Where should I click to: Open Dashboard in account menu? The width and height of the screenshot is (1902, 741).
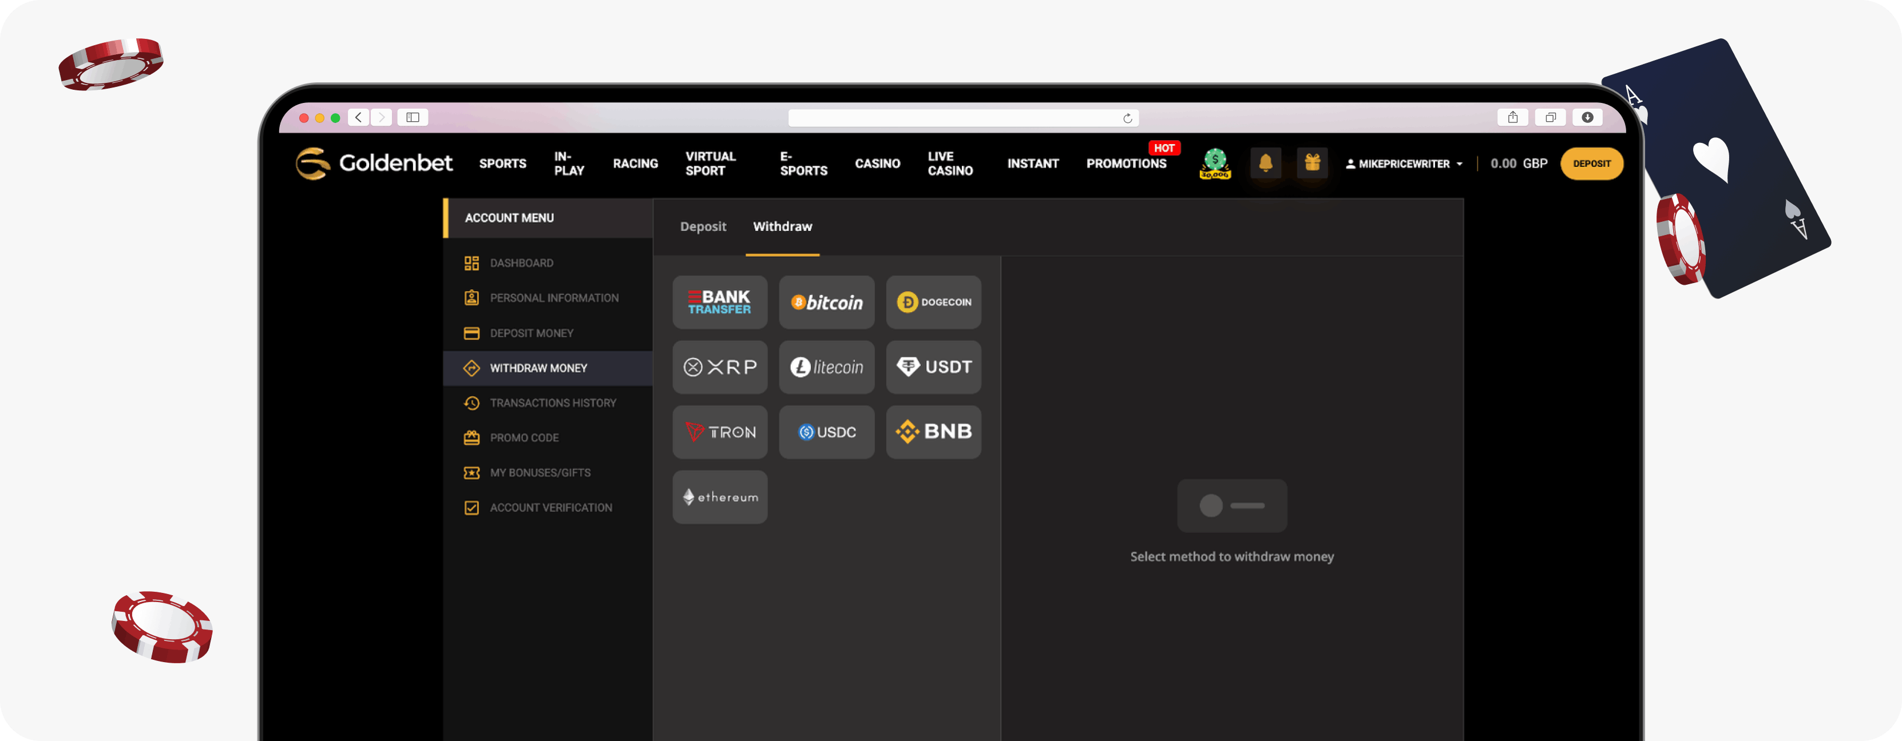(548, 263)
